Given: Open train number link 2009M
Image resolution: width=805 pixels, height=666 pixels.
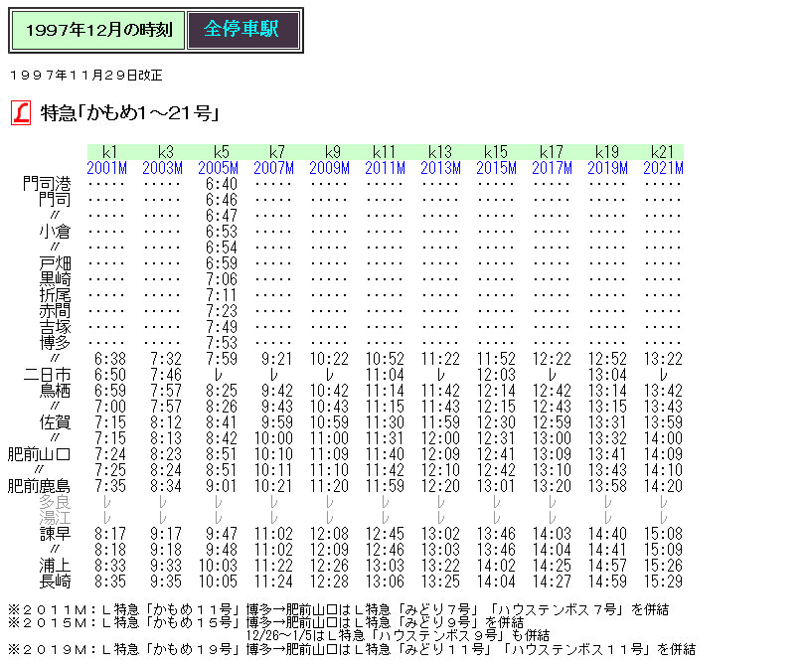Looking at the screenshot, I should click(x=329, y=168).
